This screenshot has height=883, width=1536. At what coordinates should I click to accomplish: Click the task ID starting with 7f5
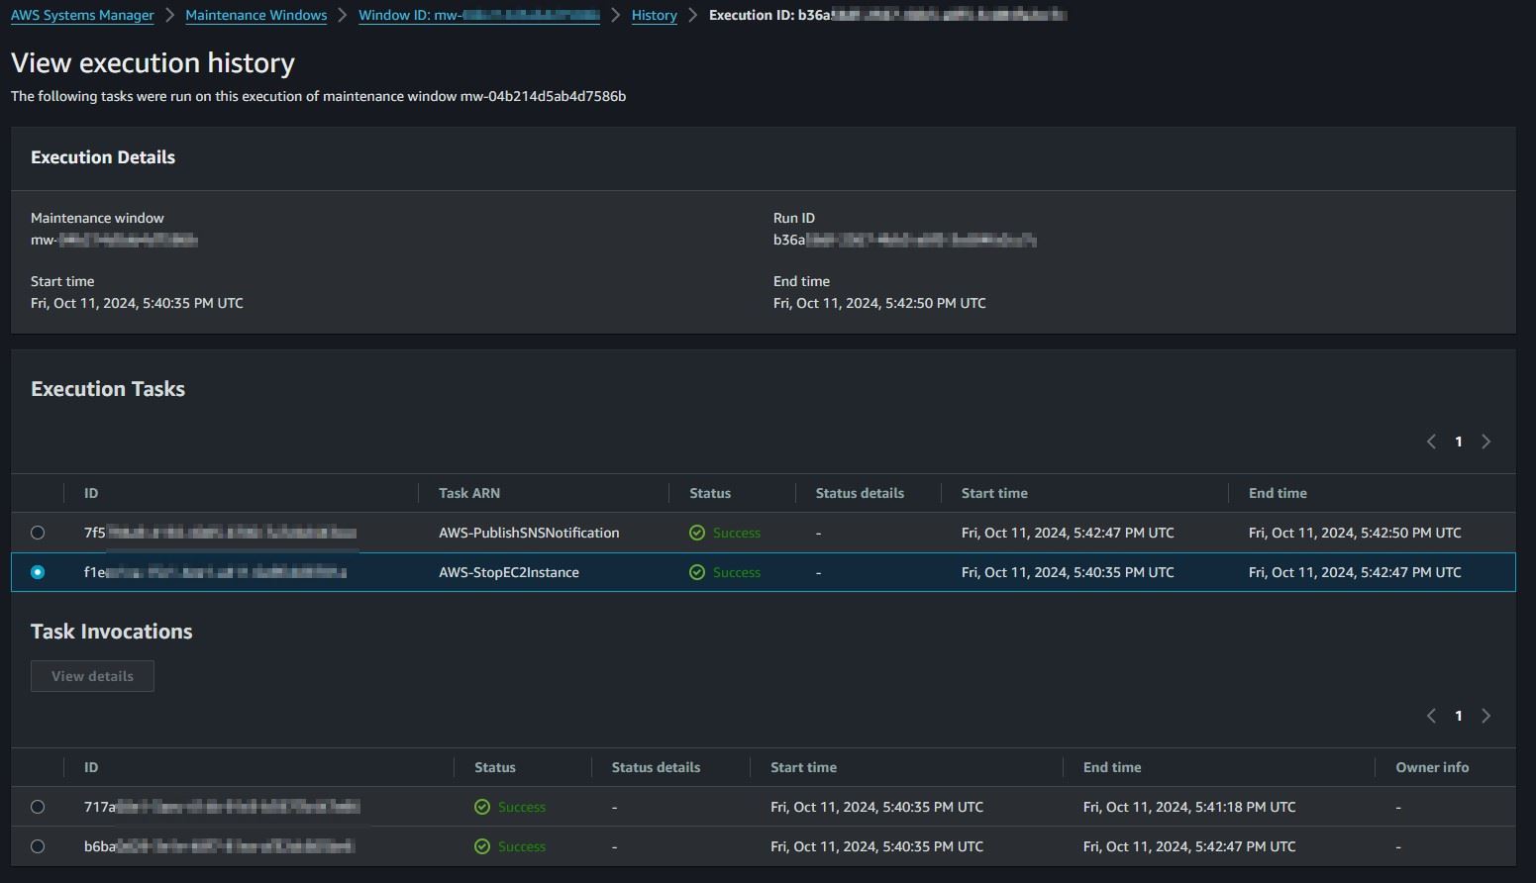tap(220, 533)
